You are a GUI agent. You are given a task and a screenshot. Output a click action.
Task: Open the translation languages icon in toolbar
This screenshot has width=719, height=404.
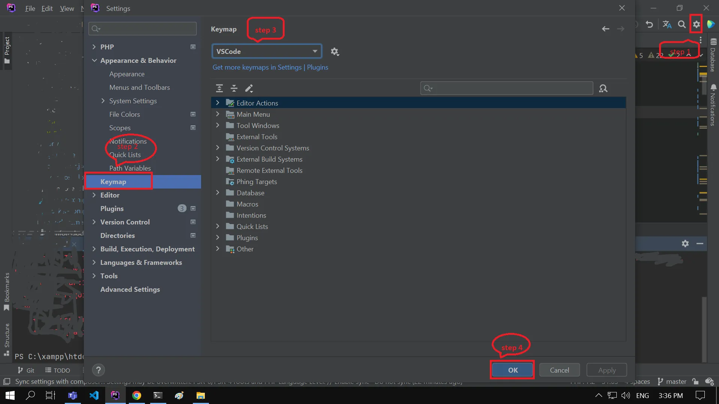coord(667,24)
